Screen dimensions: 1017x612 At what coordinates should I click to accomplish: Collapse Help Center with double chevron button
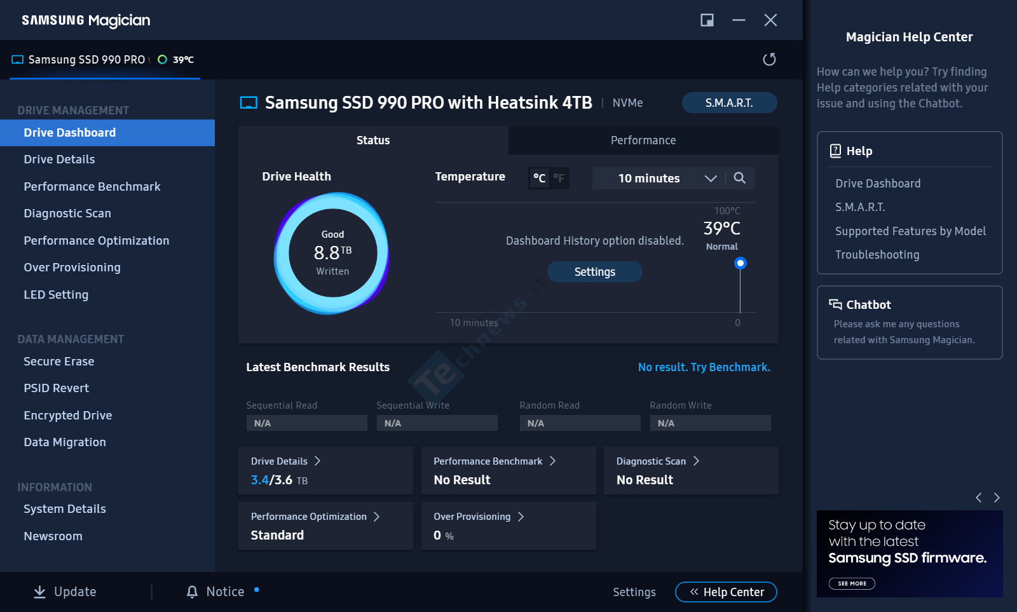click(726, 592)
